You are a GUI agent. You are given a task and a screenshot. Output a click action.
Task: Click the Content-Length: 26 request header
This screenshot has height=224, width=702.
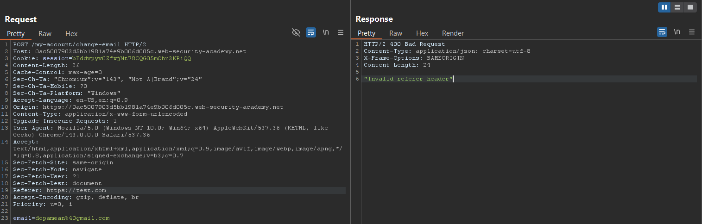click(x=46, y=66)
